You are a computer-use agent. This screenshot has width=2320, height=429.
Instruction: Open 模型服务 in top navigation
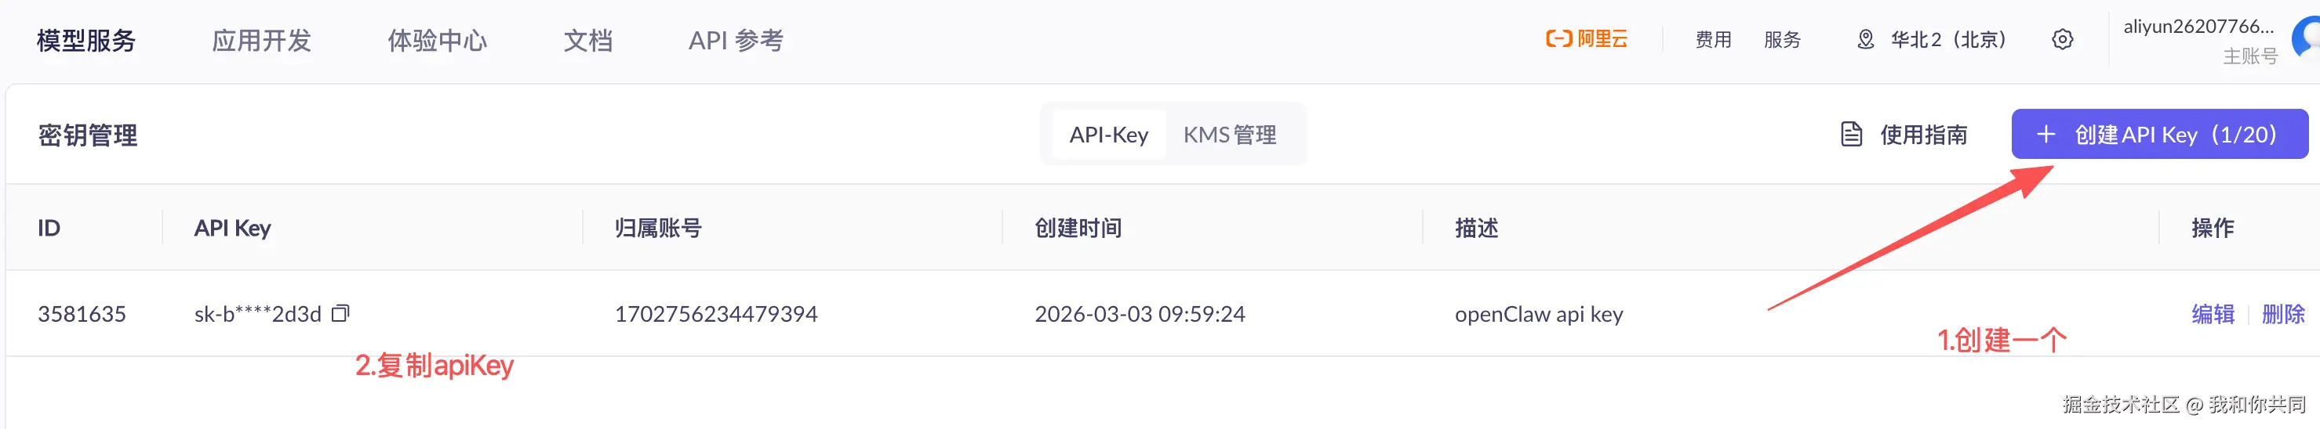click(x=86, y=41)
